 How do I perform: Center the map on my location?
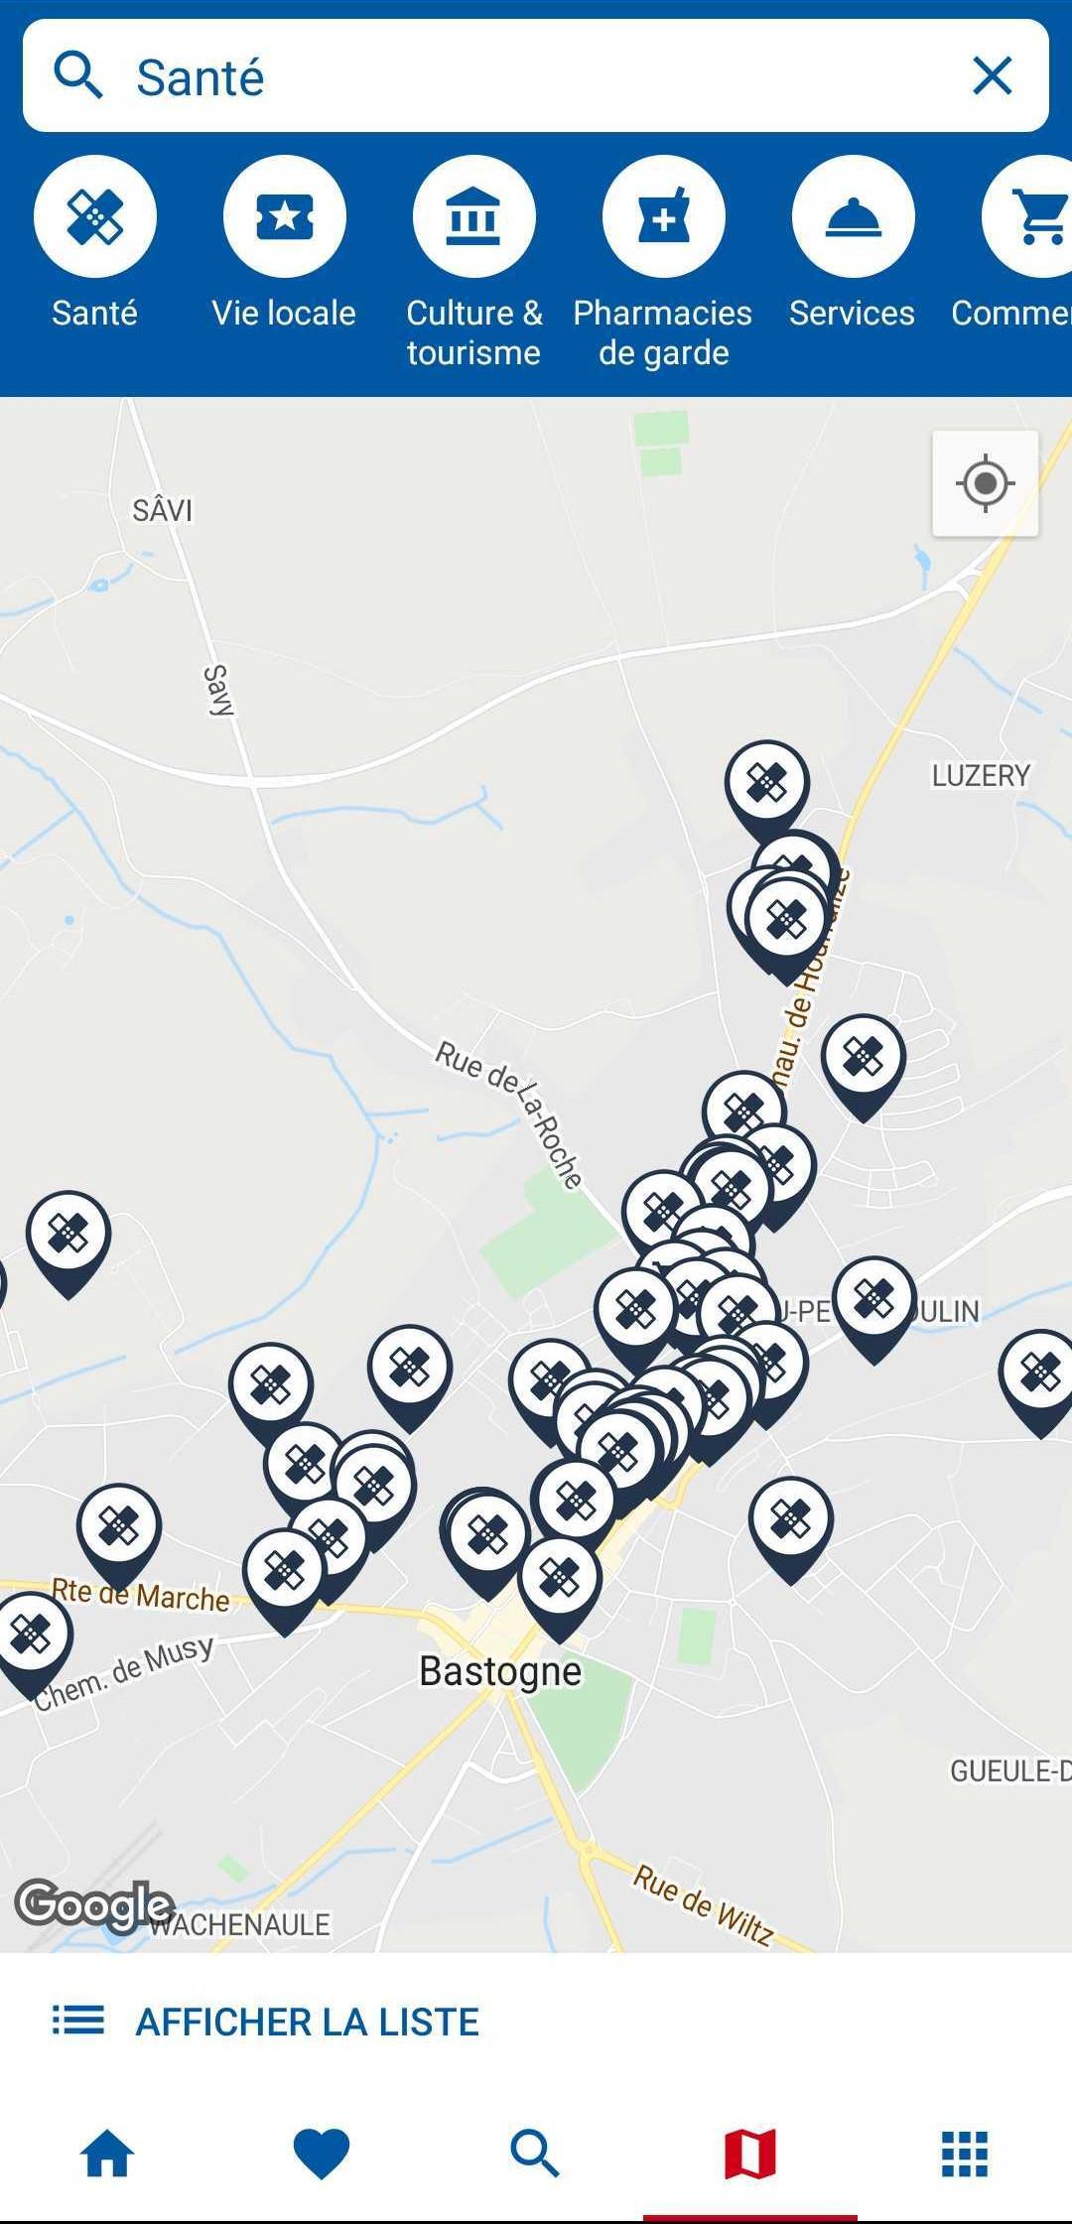tap(986, 484)
